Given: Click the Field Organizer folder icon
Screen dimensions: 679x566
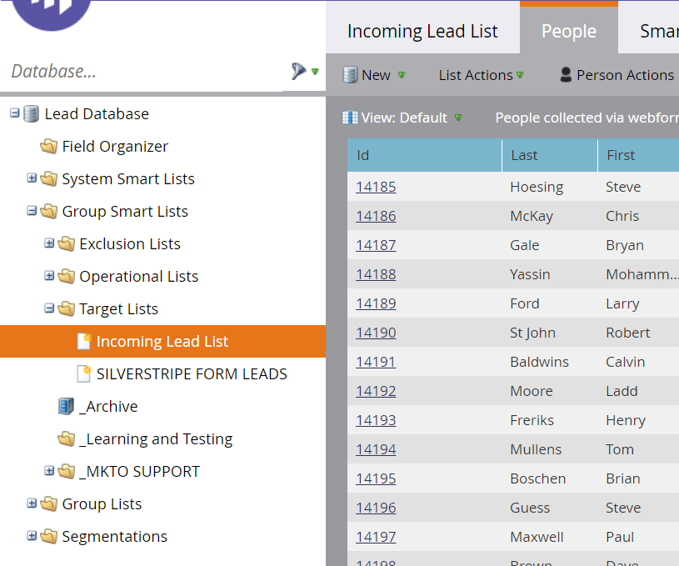Looking at the screenshot, I should 48,146.
